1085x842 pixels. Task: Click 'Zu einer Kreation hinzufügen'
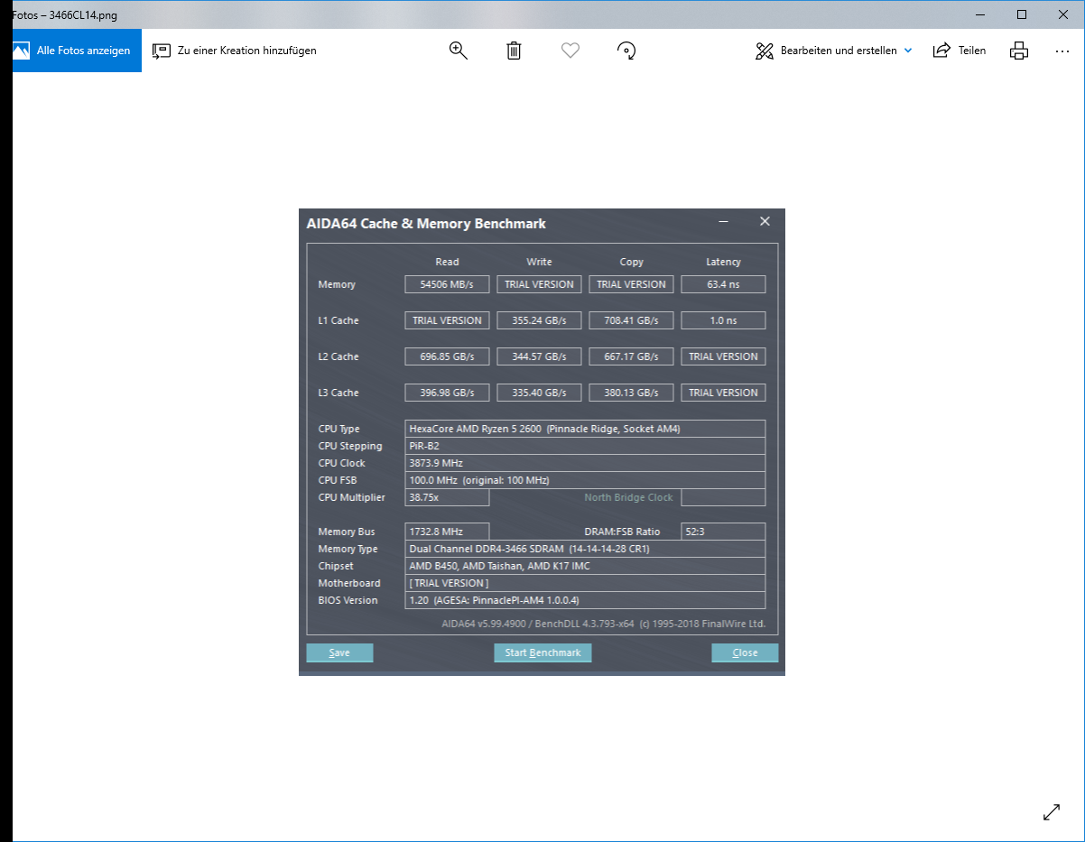coord(235,51)
